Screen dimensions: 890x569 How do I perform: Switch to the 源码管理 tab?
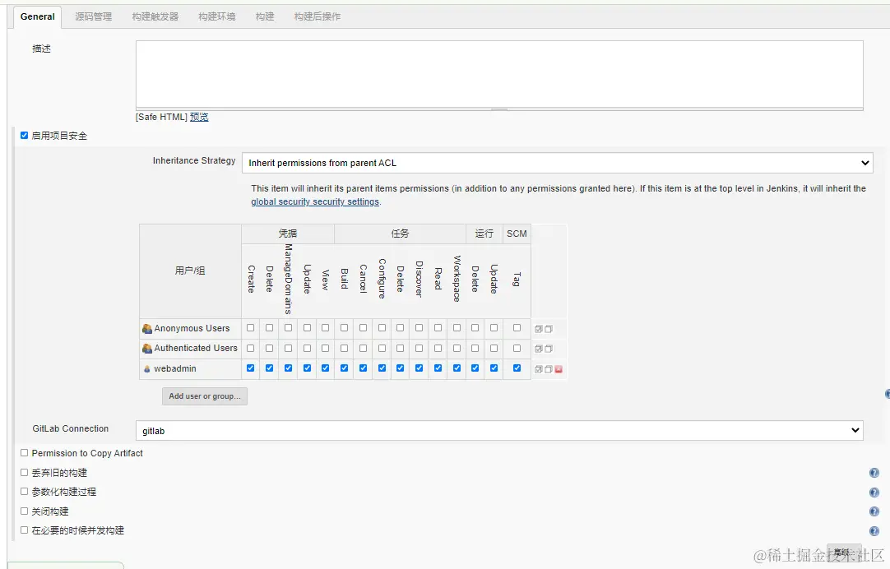click(94, 16)
